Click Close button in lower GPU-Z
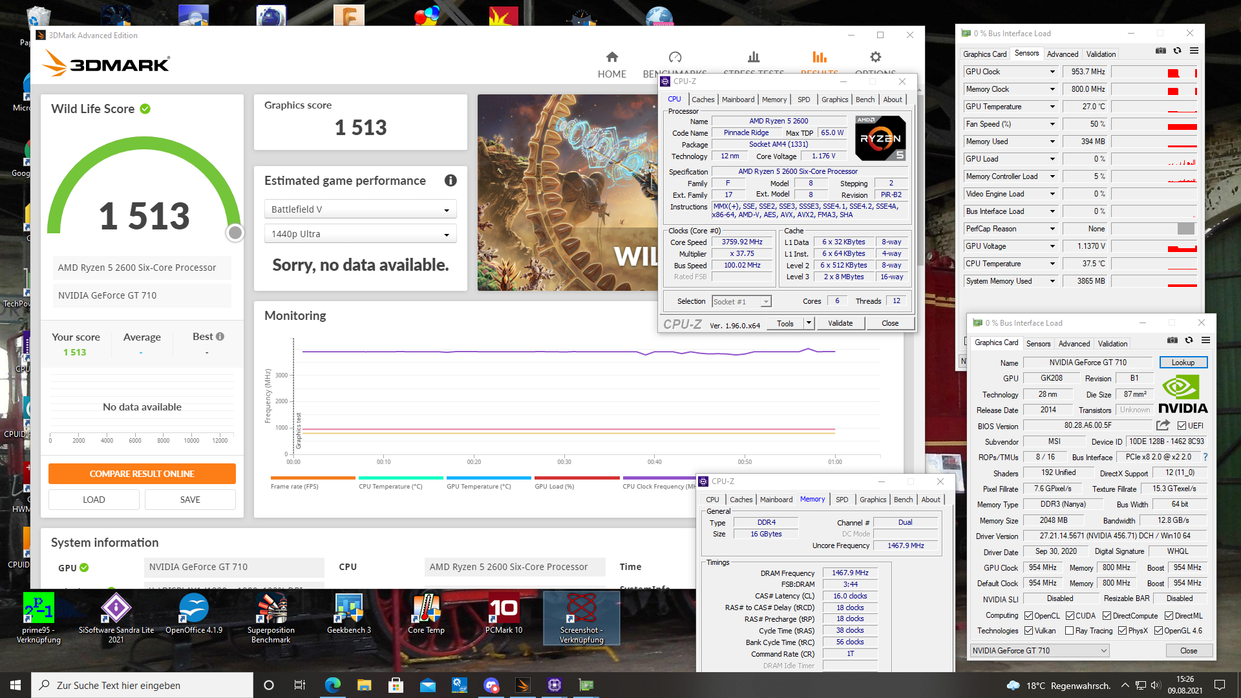The image size is (1241, 698). point(1188,651)
